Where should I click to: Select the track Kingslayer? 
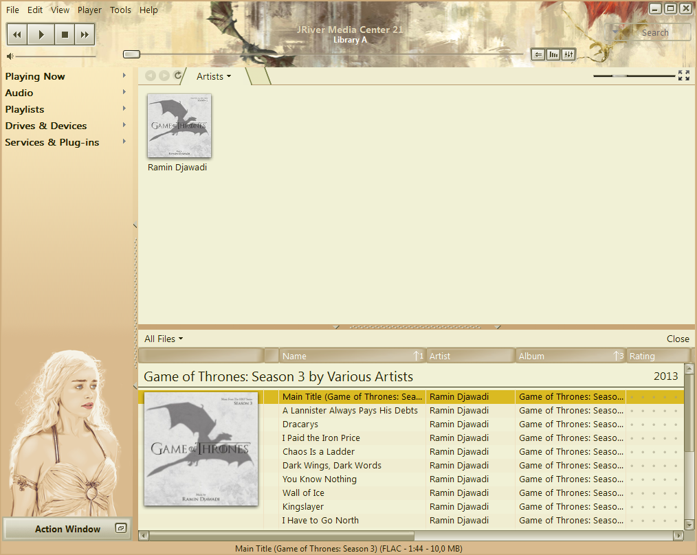coord(302,507)
